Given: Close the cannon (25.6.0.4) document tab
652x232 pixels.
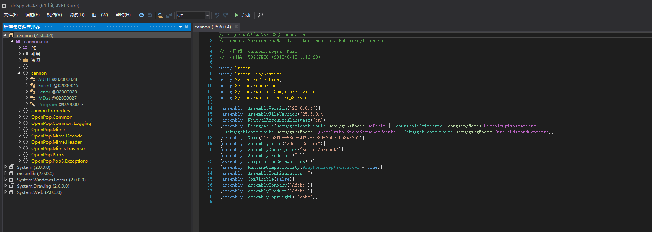Looking at the screenshot, I should click(x=236, y=27).
